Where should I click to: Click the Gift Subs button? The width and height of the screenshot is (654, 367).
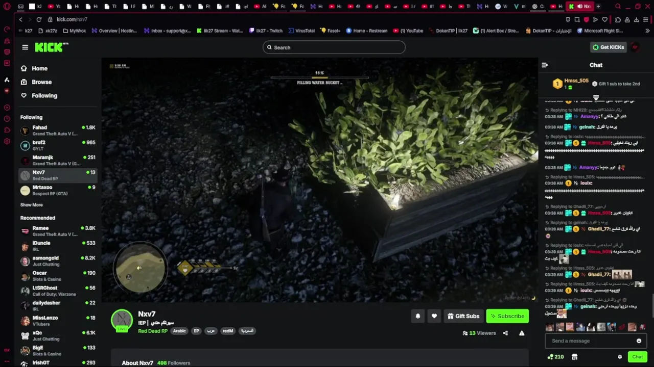point(463,316)
